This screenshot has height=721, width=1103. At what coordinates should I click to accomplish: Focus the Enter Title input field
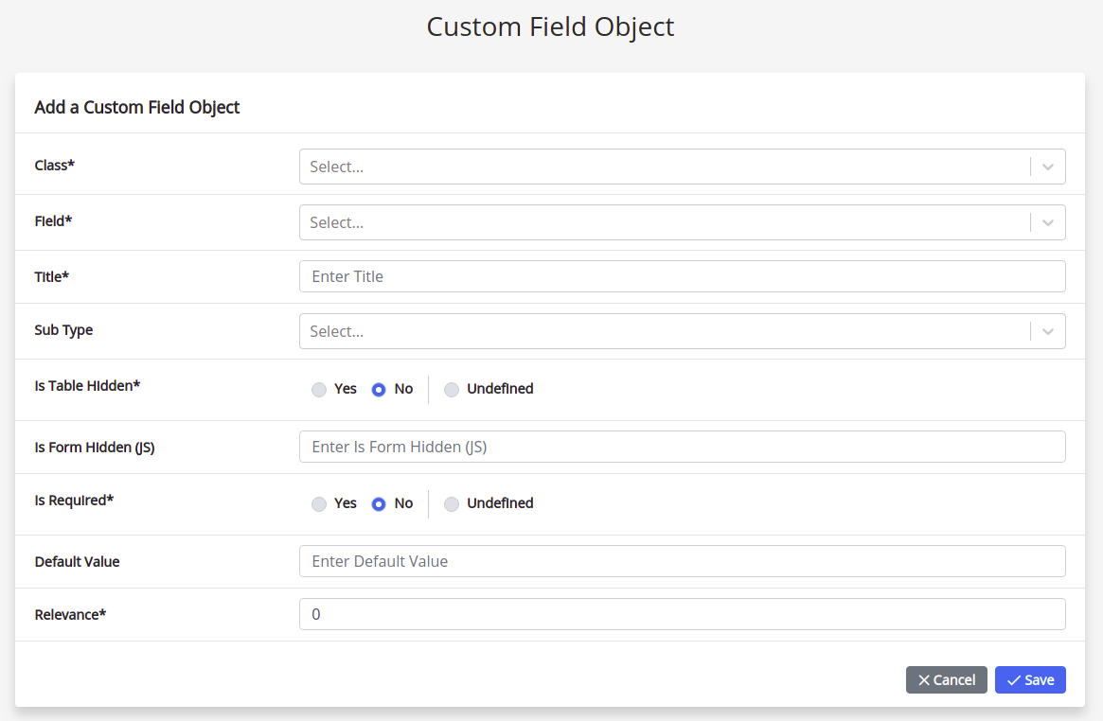pyautogui.click(x=682, y=276)
